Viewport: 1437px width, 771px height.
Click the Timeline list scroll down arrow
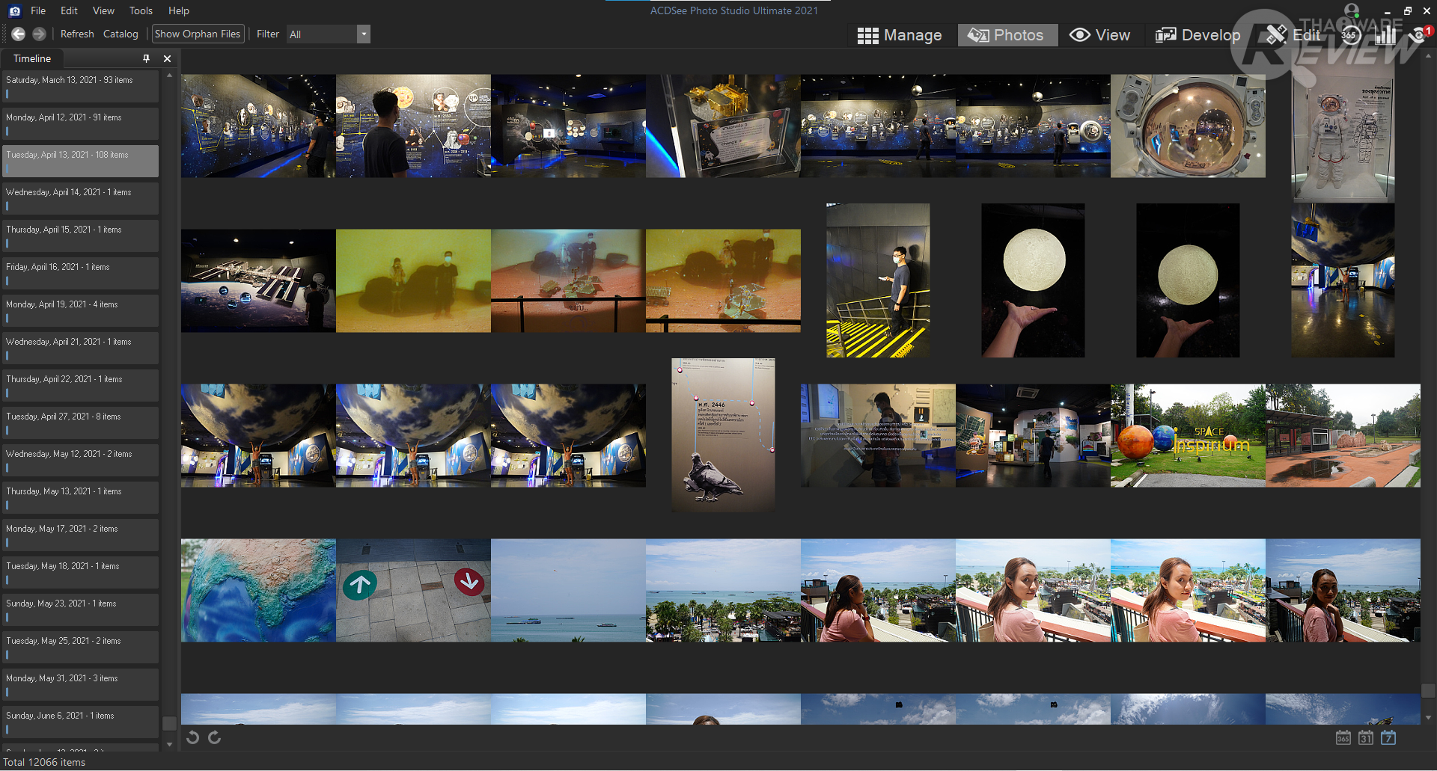169,745
